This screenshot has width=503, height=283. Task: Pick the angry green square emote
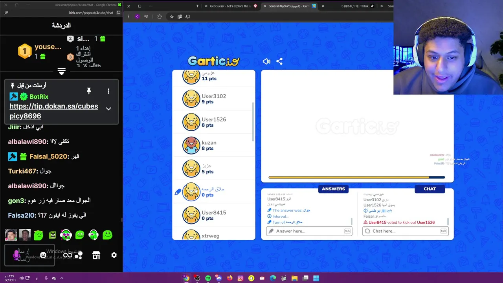tap(52, 235)
